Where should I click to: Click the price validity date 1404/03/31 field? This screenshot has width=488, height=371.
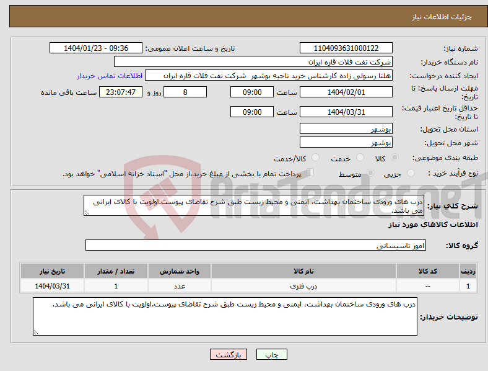tap(346, 112)
